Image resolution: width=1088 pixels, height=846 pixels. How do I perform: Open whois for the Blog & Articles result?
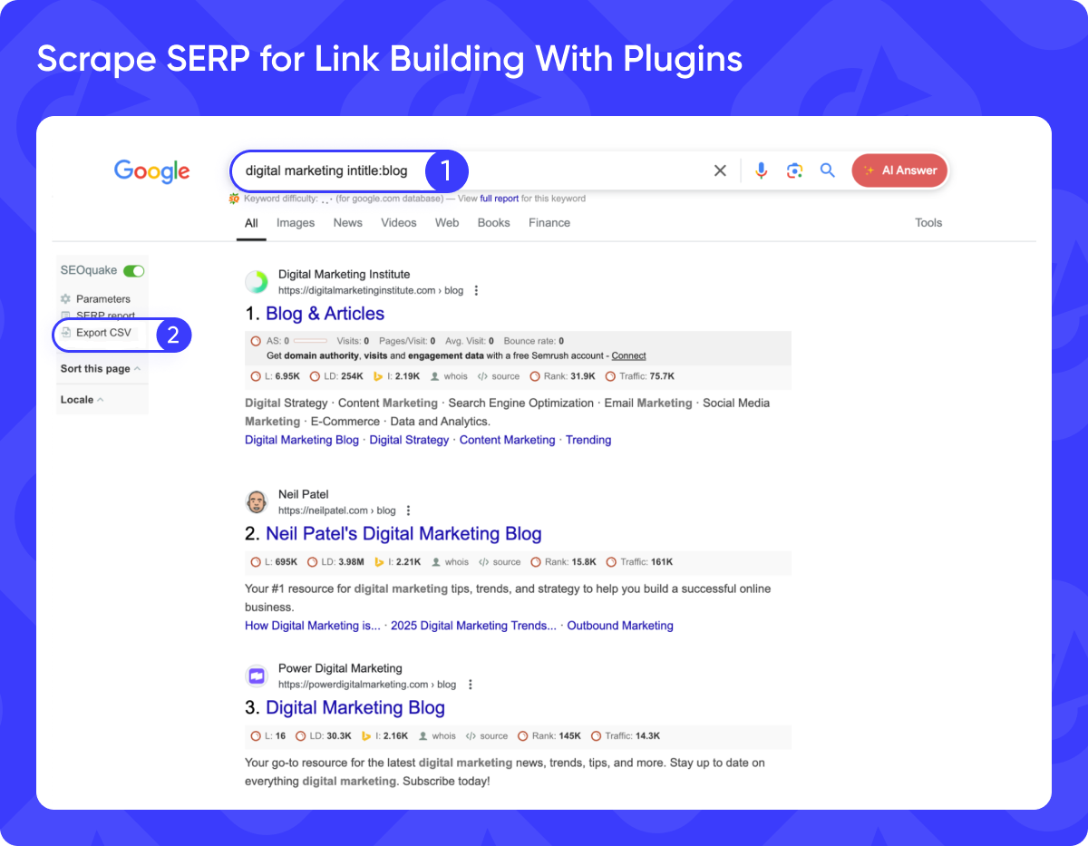click(449, 376)
